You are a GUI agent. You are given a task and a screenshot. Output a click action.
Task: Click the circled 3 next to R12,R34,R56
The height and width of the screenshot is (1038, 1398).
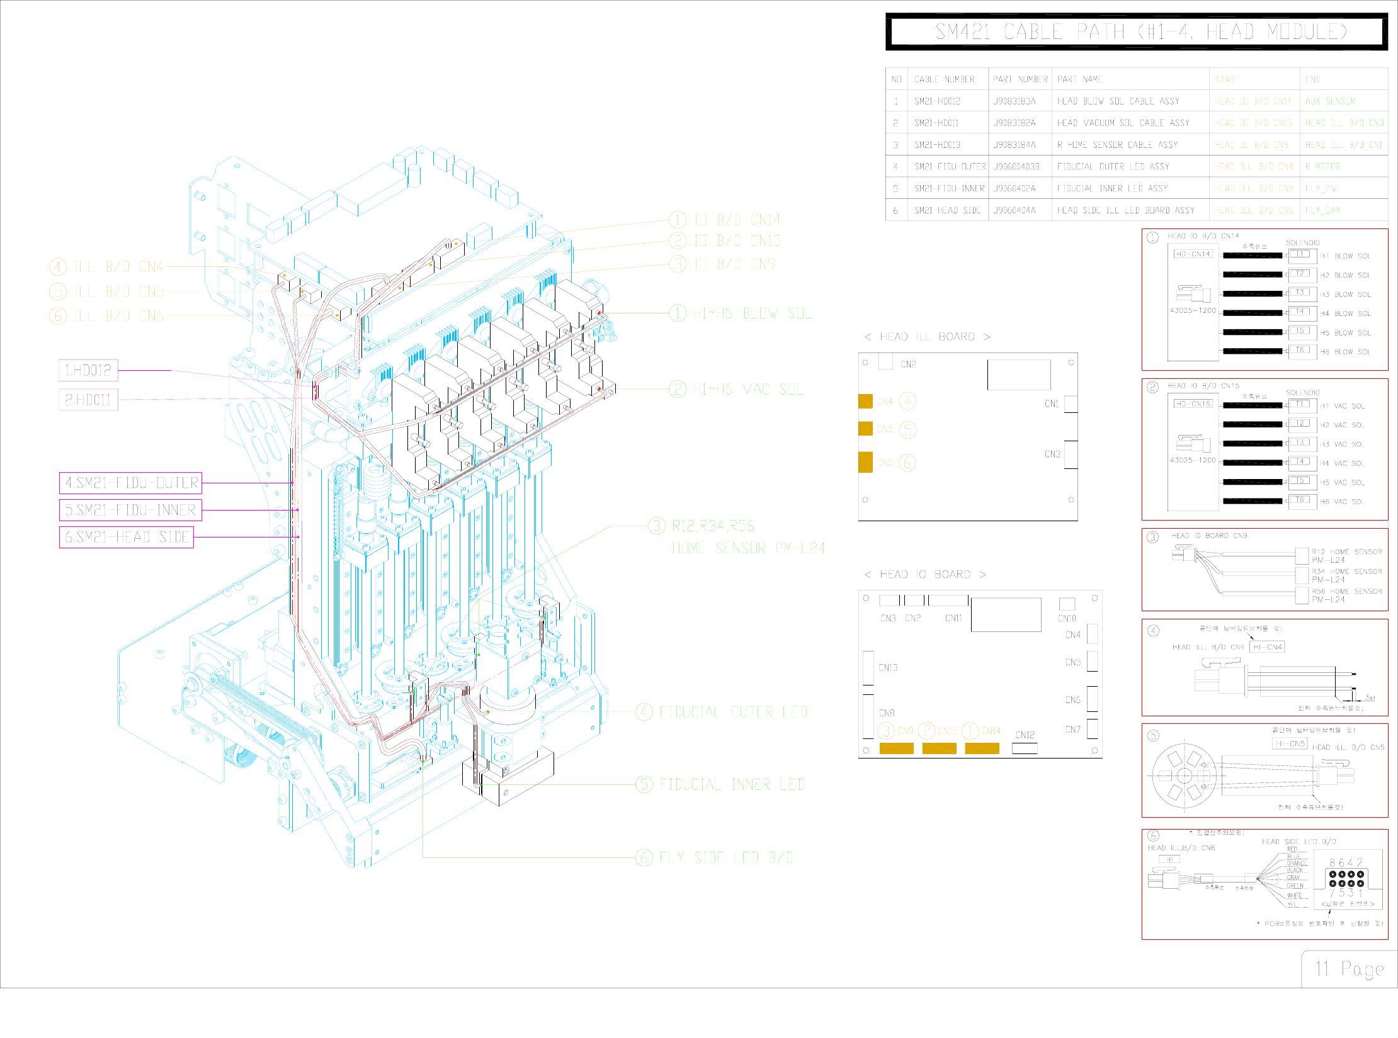coord(656,526)
